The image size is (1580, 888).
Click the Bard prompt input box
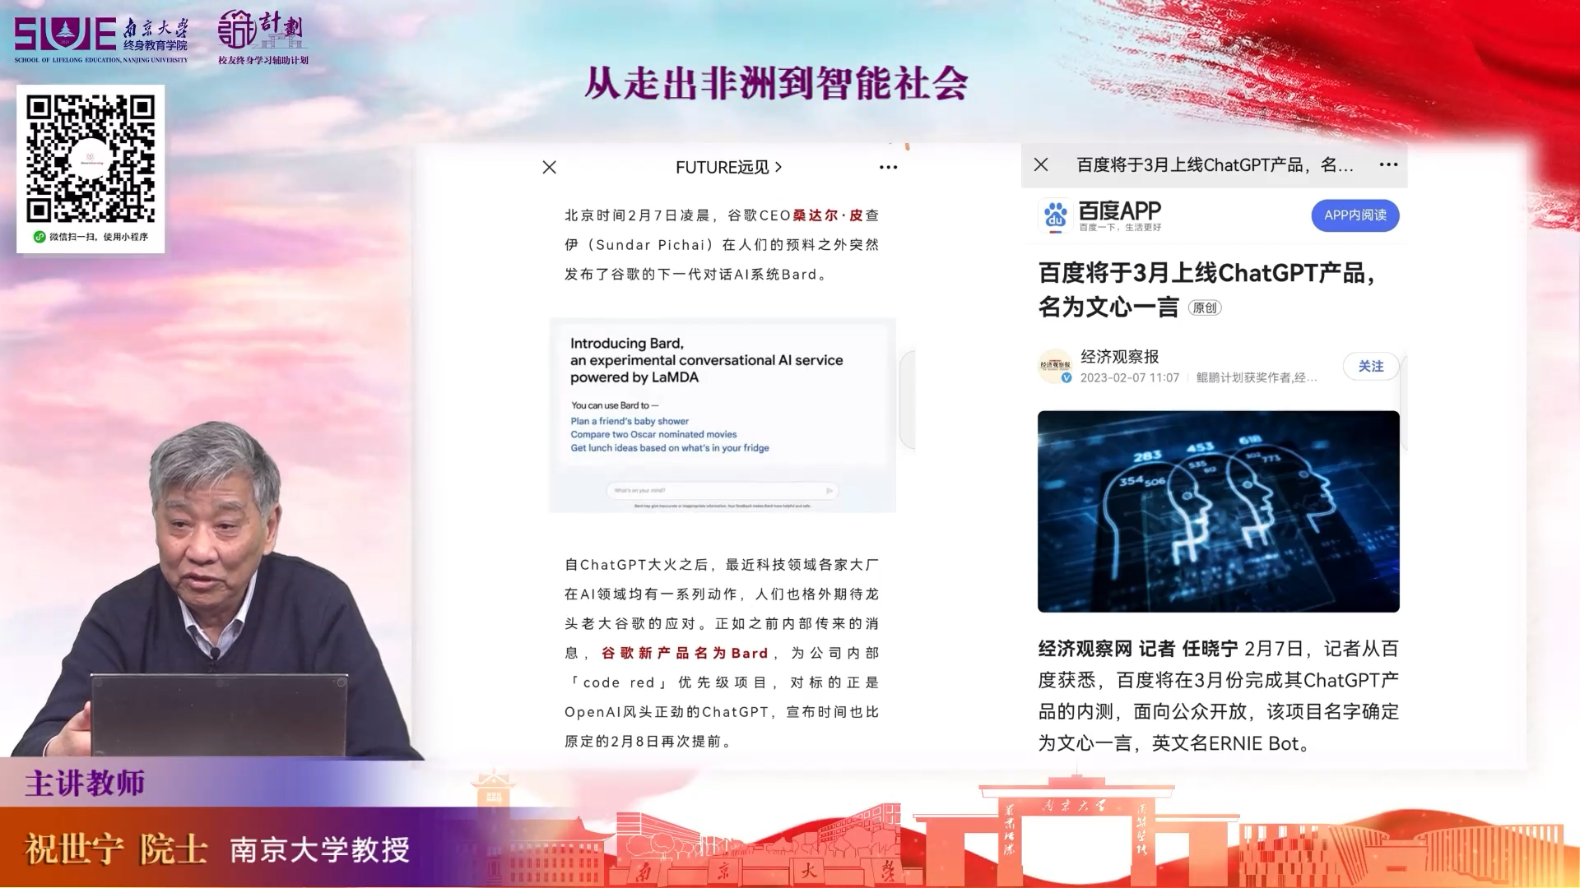pos(722,490)
